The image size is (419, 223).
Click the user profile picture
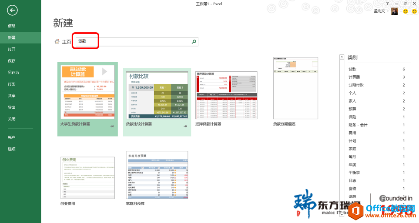click(x=394, y=11)
